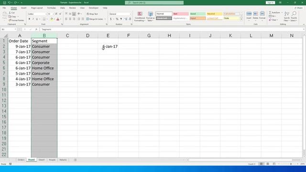
Task: Click the Insert Function fx icon
Action: coord(36,29)
